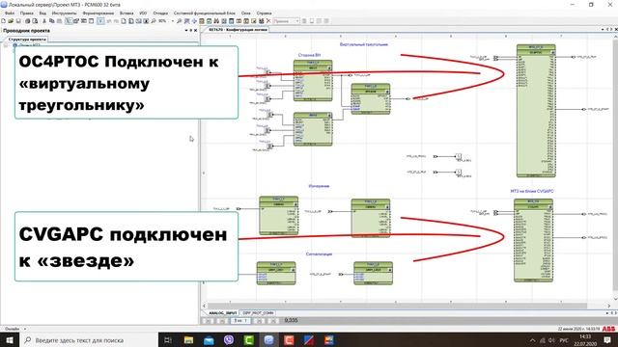Screen dimensions: 618x347
Task: Select the Структура проекта tab
Action: pos(27,40)
